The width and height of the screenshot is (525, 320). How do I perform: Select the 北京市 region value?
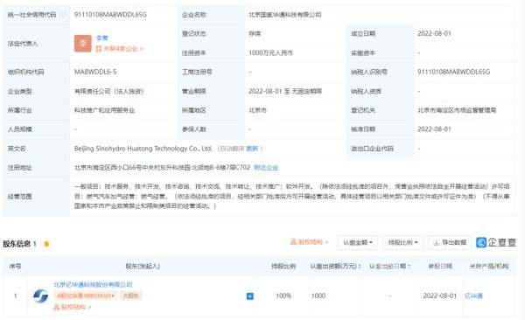point(257,110)
